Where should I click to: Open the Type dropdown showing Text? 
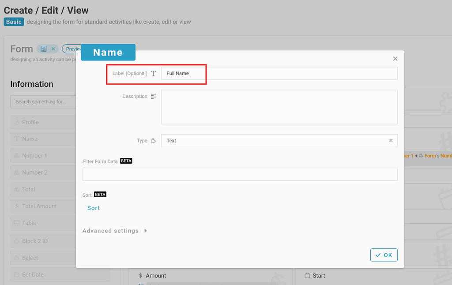click(274, 140)
